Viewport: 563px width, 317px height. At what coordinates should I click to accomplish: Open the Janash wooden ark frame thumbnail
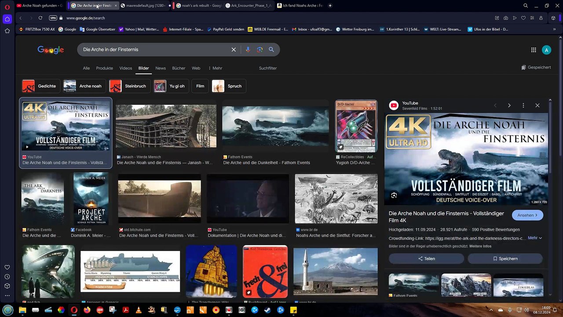166,126
